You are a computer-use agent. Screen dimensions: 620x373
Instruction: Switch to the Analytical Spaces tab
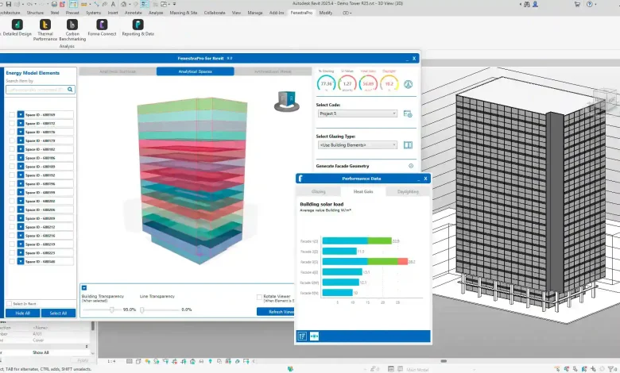(x=196, y=71)
